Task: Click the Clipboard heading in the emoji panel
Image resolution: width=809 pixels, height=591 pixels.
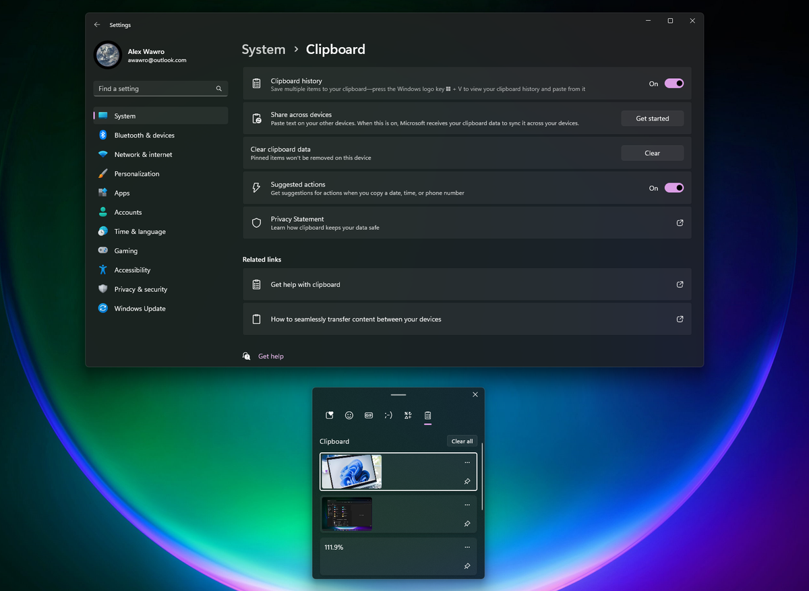Action: pyautogui.click(x=334, y=441)
